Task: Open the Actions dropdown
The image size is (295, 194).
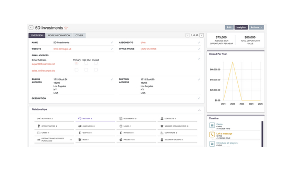Action: (256, 27)
